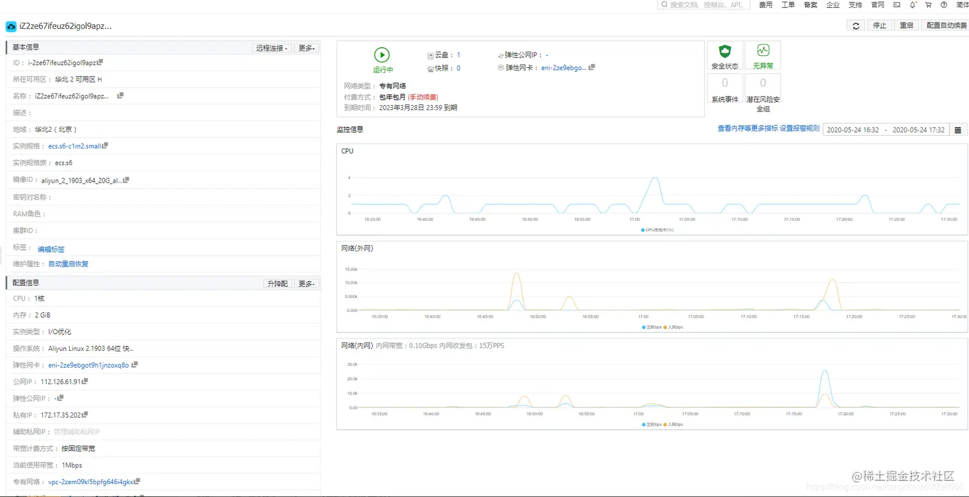Click the end time 2020-05-24 17:32 field
Screen dimensions: 969x497
918,130
